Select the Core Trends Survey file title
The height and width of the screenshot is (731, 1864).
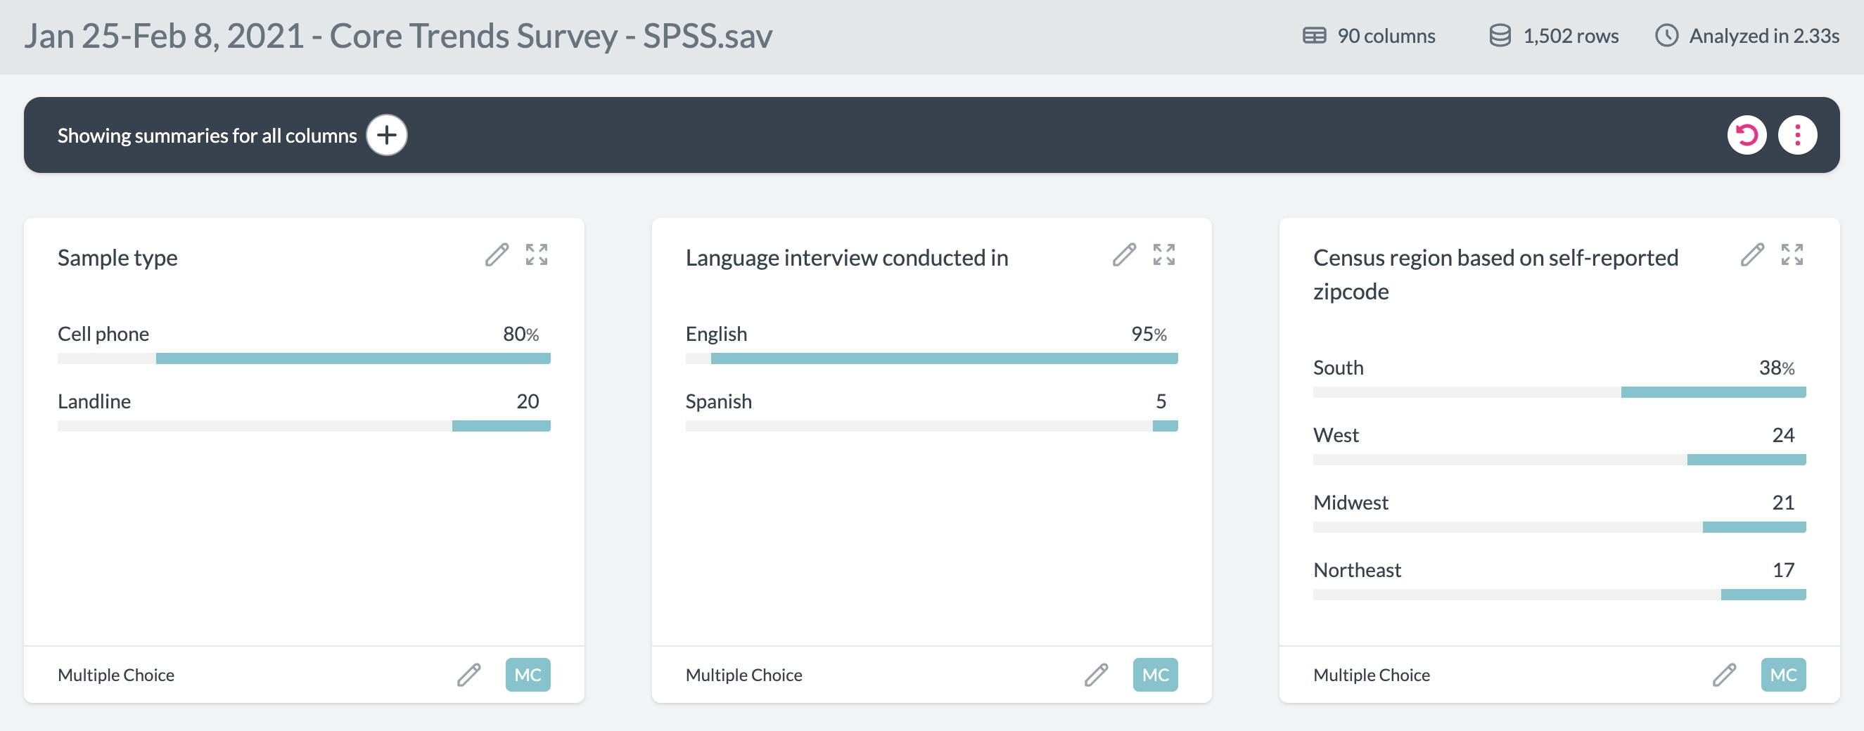[x=397, y=34]
